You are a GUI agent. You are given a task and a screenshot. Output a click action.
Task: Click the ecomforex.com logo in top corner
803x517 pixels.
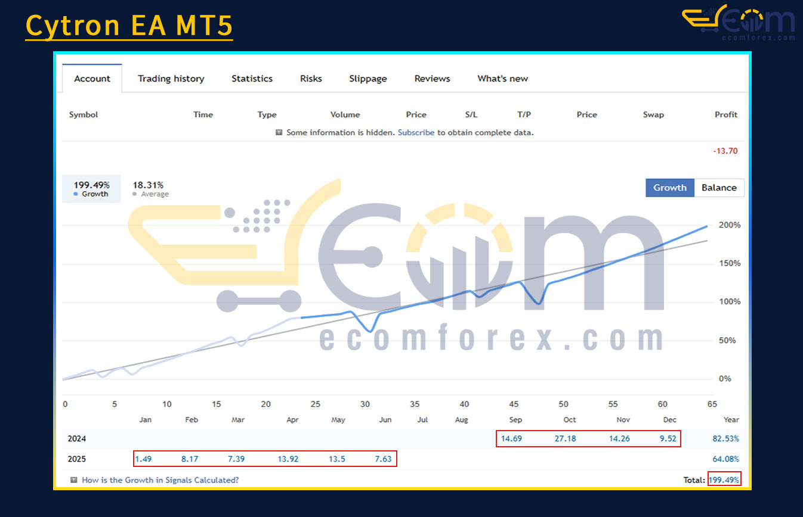(739, 23)
